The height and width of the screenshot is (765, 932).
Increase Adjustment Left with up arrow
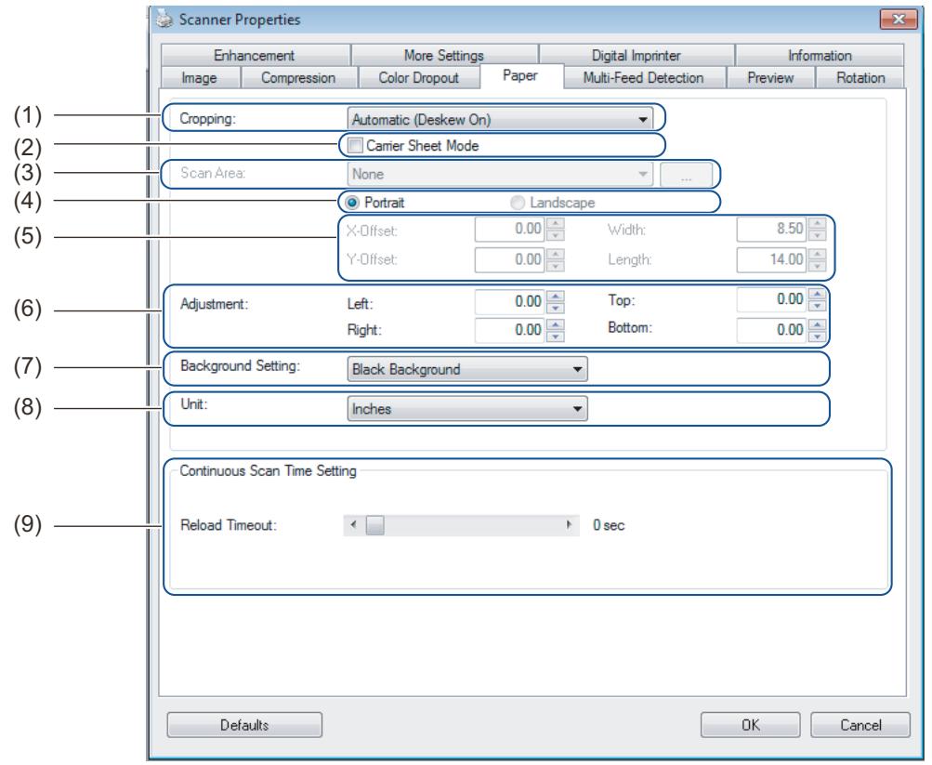(555, 296)
